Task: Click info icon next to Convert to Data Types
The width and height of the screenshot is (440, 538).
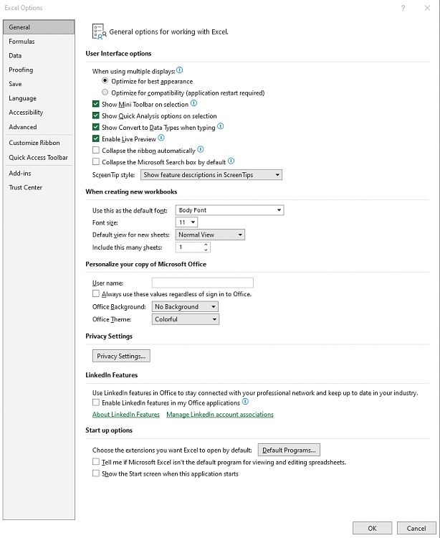Action: point(221,126)
